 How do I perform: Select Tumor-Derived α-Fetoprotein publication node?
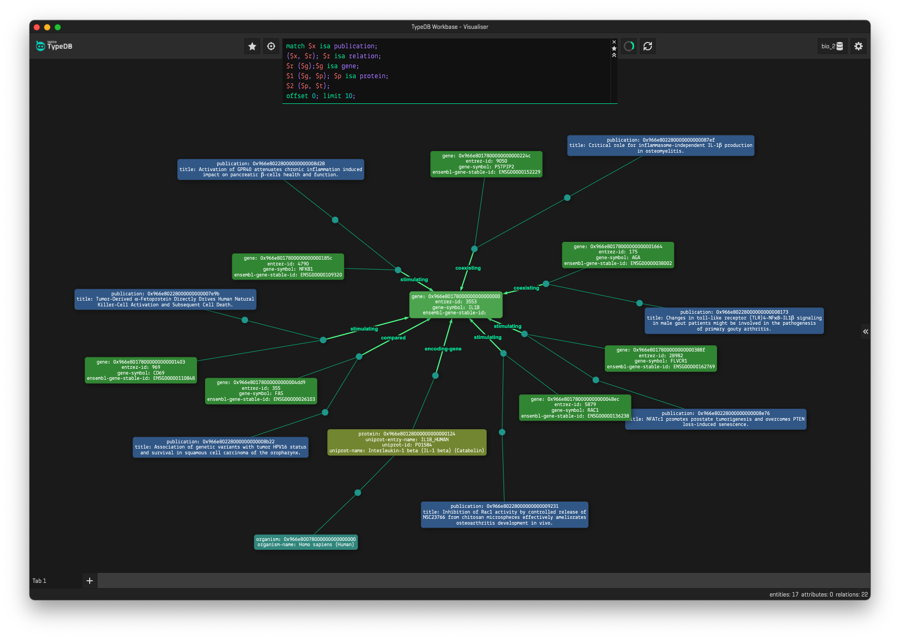(165, 300)
